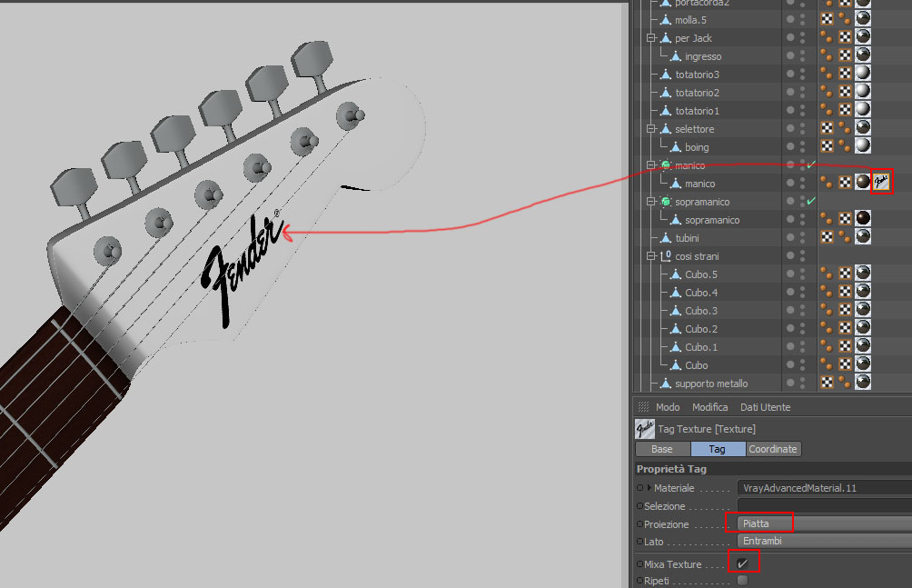Click the white material tag on boing
Screen dimensions: 912x588
[863, 145]
